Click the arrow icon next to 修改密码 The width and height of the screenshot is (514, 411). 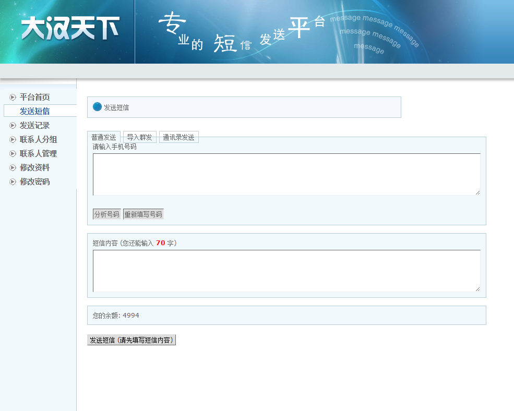click(x=13, y=182)
